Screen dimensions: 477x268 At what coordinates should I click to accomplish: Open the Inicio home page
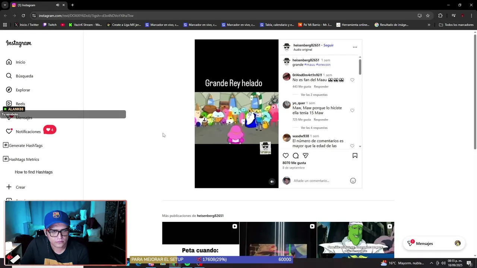click(16, 62)
